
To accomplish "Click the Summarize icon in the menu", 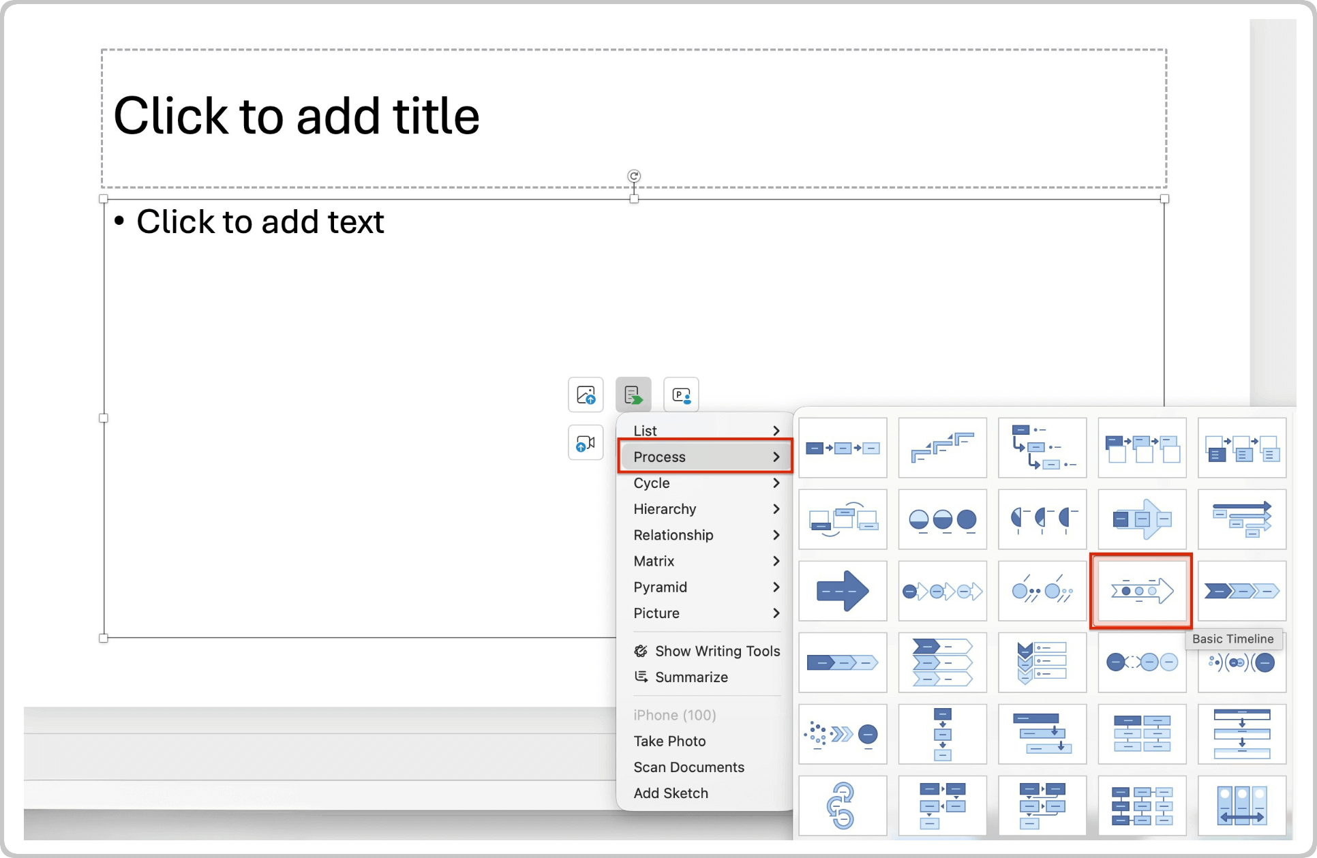I will pyautogui.click(x=641, y=677).
